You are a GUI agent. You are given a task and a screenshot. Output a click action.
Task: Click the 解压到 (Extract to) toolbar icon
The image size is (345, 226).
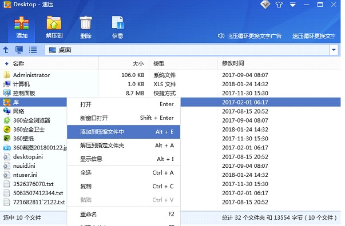tap(54, 23)
